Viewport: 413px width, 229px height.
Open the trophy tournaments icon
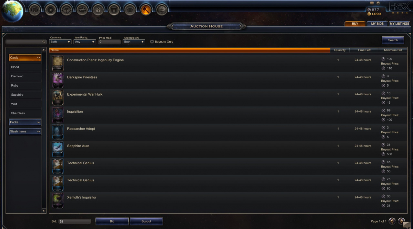pyautogui.click(x=66, y=10)
